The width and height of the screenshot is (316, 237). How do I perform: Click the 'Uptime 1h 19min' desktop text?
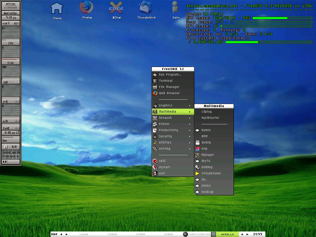click(x=204, y=14)
